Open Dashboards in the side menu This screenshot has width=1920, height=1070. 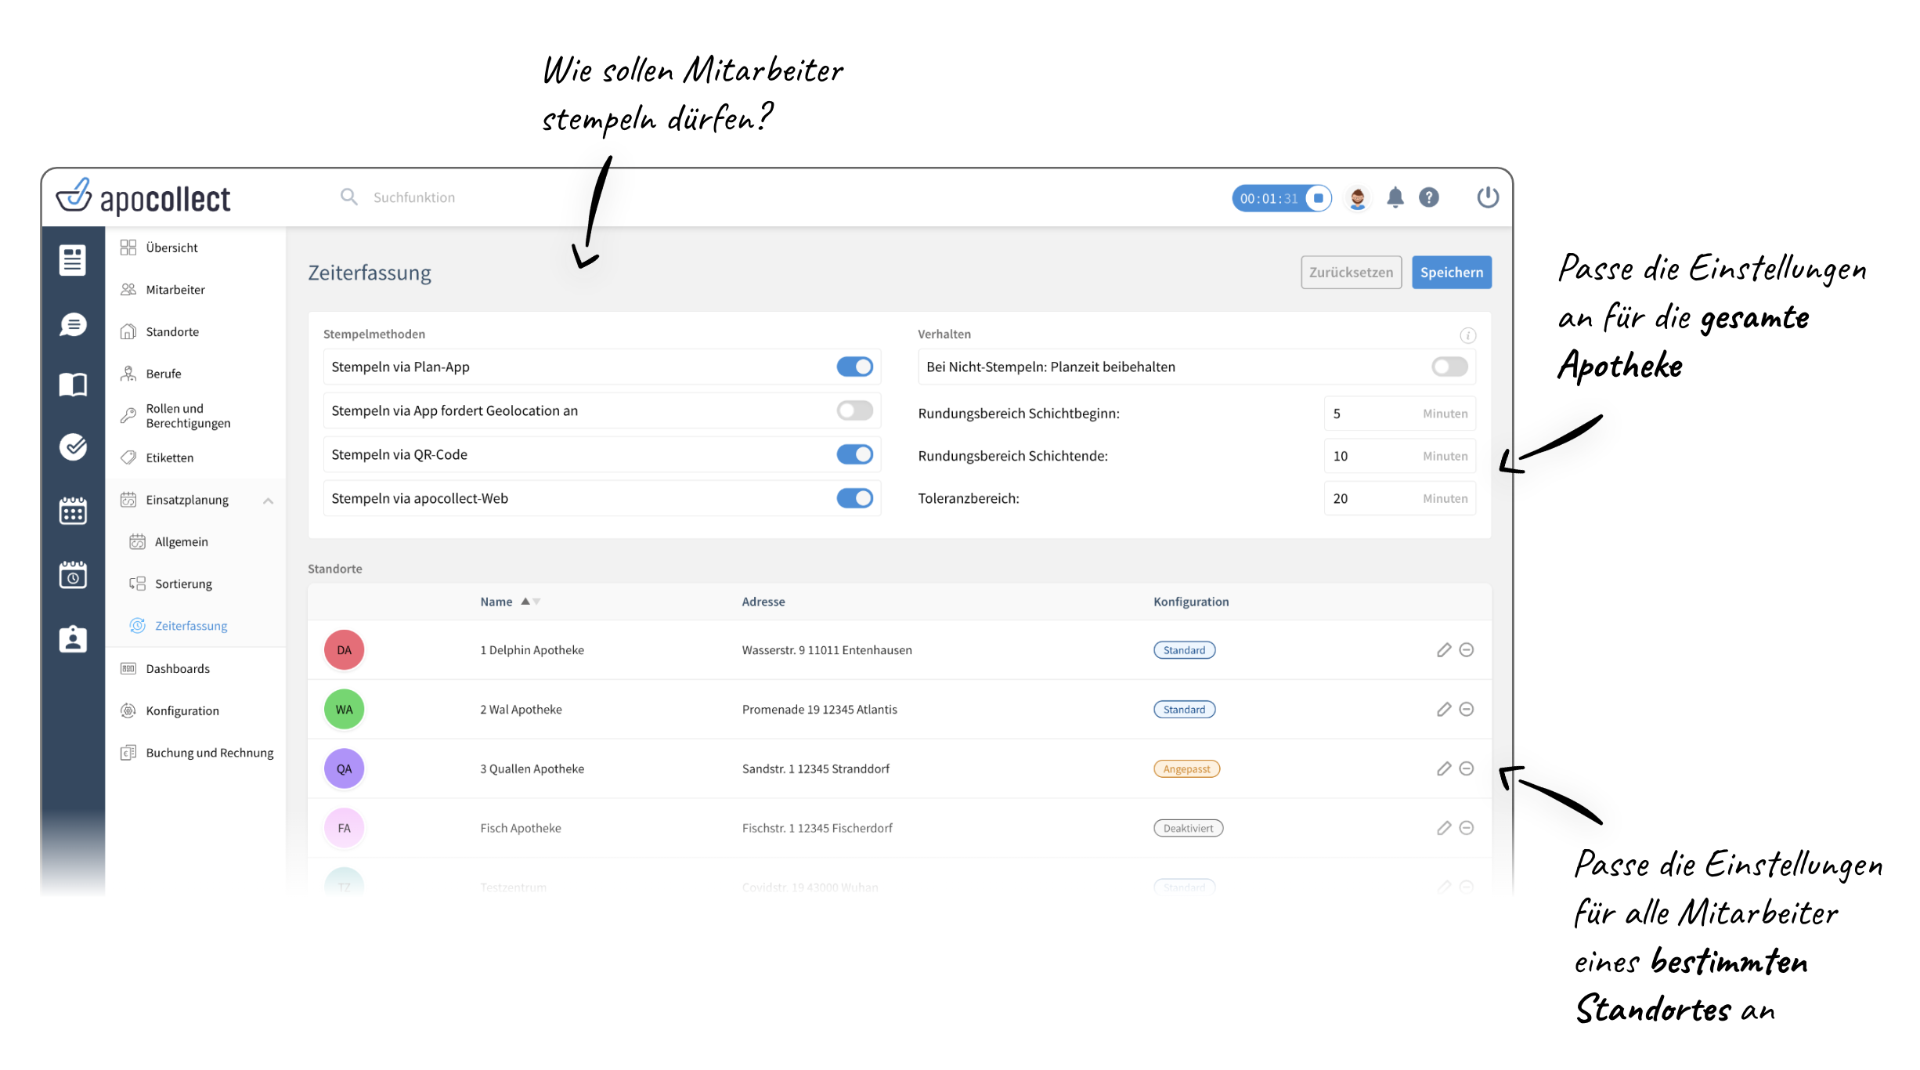tap(178, 668)
